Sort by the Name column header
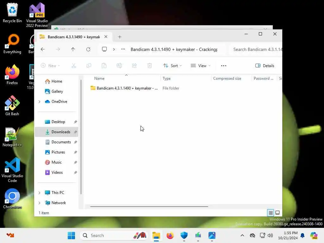Screen dimensions: 324x243 [99, 78]
